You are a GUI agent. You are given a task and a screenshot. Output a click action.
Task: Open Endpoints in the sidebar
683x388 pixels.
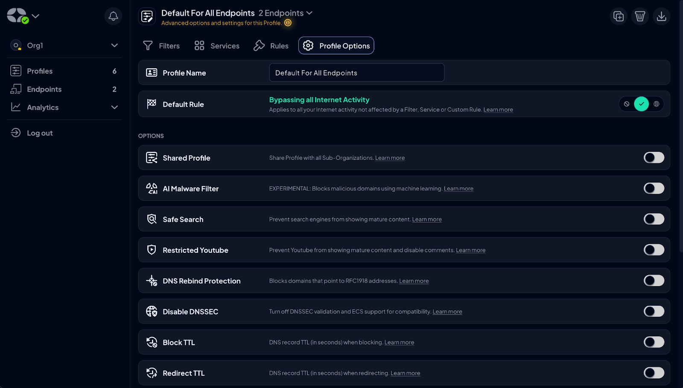click(x=64, y=89)
